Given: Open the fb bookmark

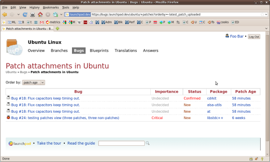Looking at the screenshot, I should pyautogui.click(x=211, y=22).
